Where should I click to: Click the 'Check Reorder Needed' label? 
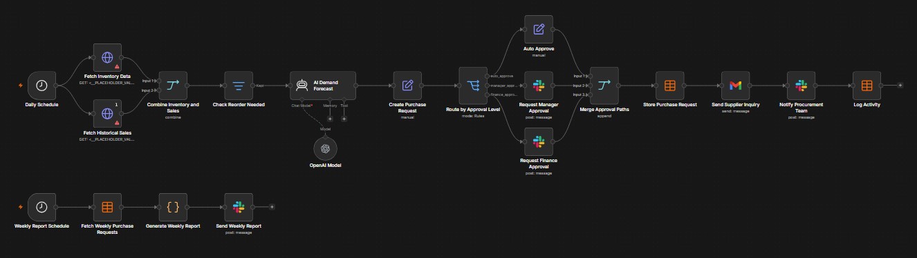tap(239, 105)
